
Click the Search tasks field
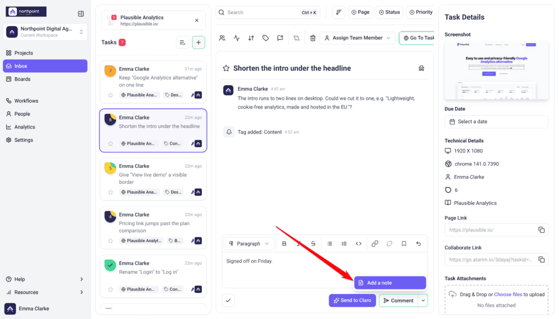pyautogui.click(x=267, y=12)
